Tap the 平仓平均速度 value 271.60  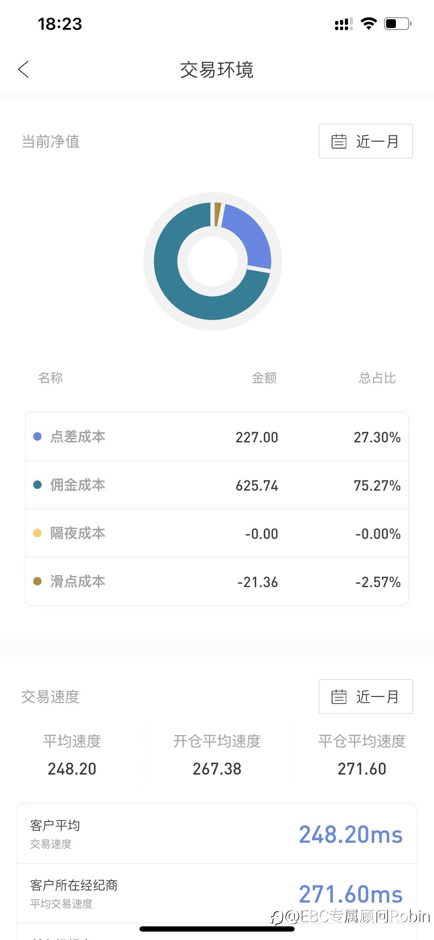(x=362, y=769)
